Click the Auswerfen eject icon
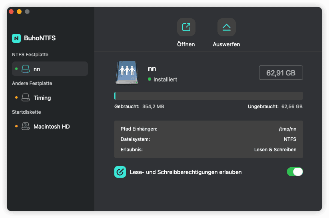This screenshot has width=329, height=218. (x=226, y=27)
